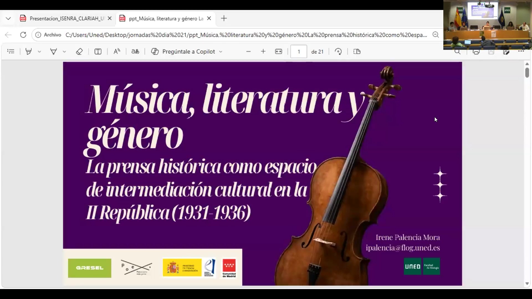This screenshot has height=299, width=532.
Task: Click the scrollbar down arrow
Action: tap(527, 283)
